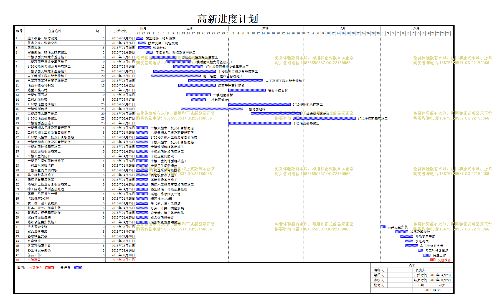
Task: Select the red Gantt bar for 交验准备
Action: pos(433,260)
